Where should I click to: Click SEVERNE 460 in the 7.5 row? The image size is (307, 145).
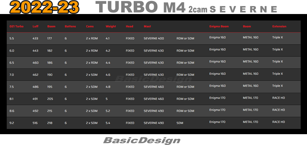pos(154,87)
